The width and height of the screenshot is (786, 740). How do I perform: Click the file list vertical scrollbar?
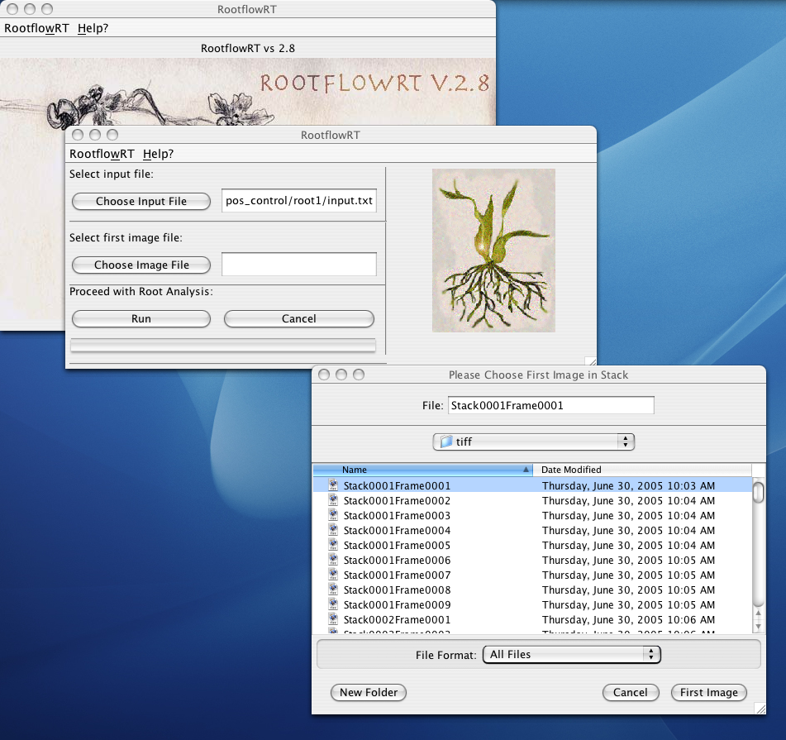[758, 554]
